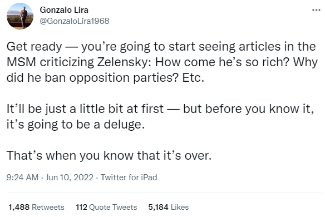
Task: Show who liked via the Likes label
Action: pos(180,207)
